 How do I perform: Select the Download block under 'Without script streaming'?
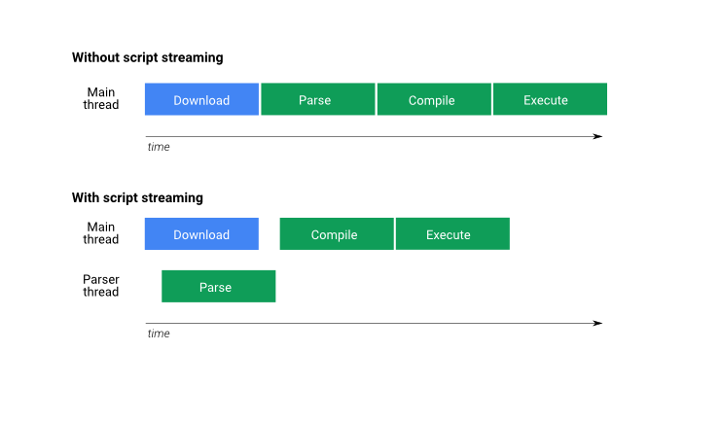(x=201, y=99)
